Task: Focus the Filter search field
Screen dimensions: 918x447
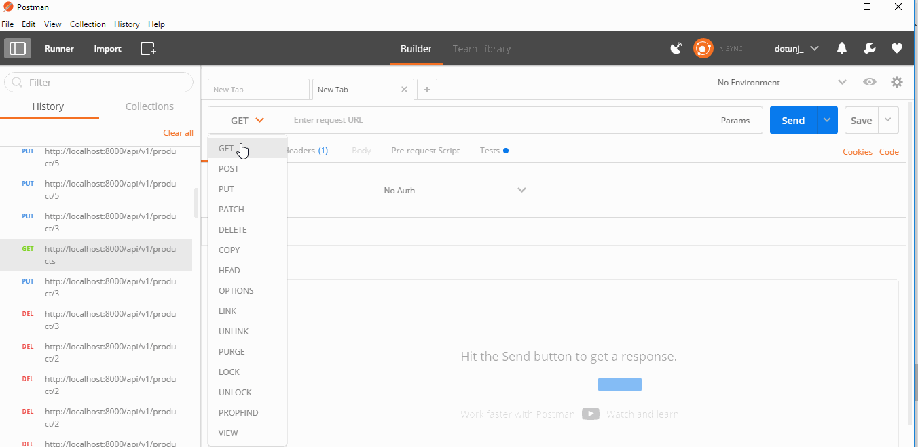Action: 98,82
